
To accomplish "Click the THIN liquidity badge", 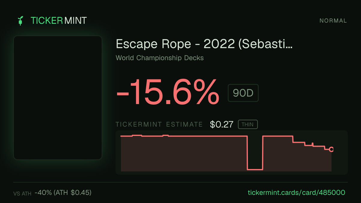I will click(248, 124).
